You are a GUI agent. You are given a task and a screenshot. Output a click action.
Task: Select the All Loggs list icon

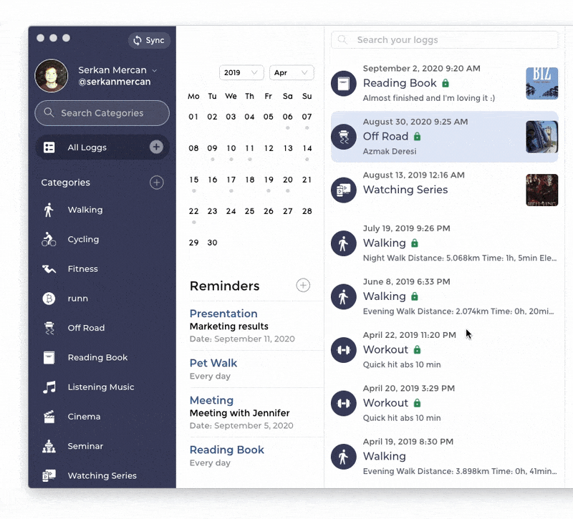49,147
